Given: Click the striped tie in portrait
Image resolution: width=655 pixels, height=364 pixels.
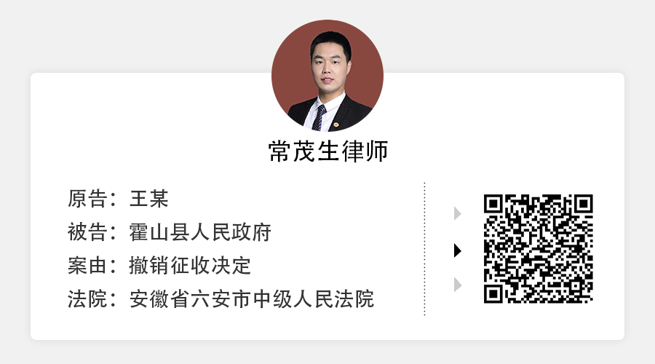Looking at the screenshot, I should coord(319,118).
